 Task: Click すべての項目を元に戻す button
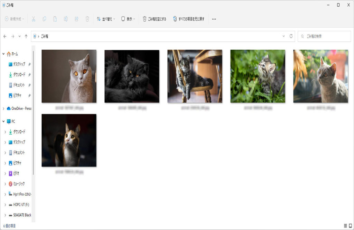(188, 19)
